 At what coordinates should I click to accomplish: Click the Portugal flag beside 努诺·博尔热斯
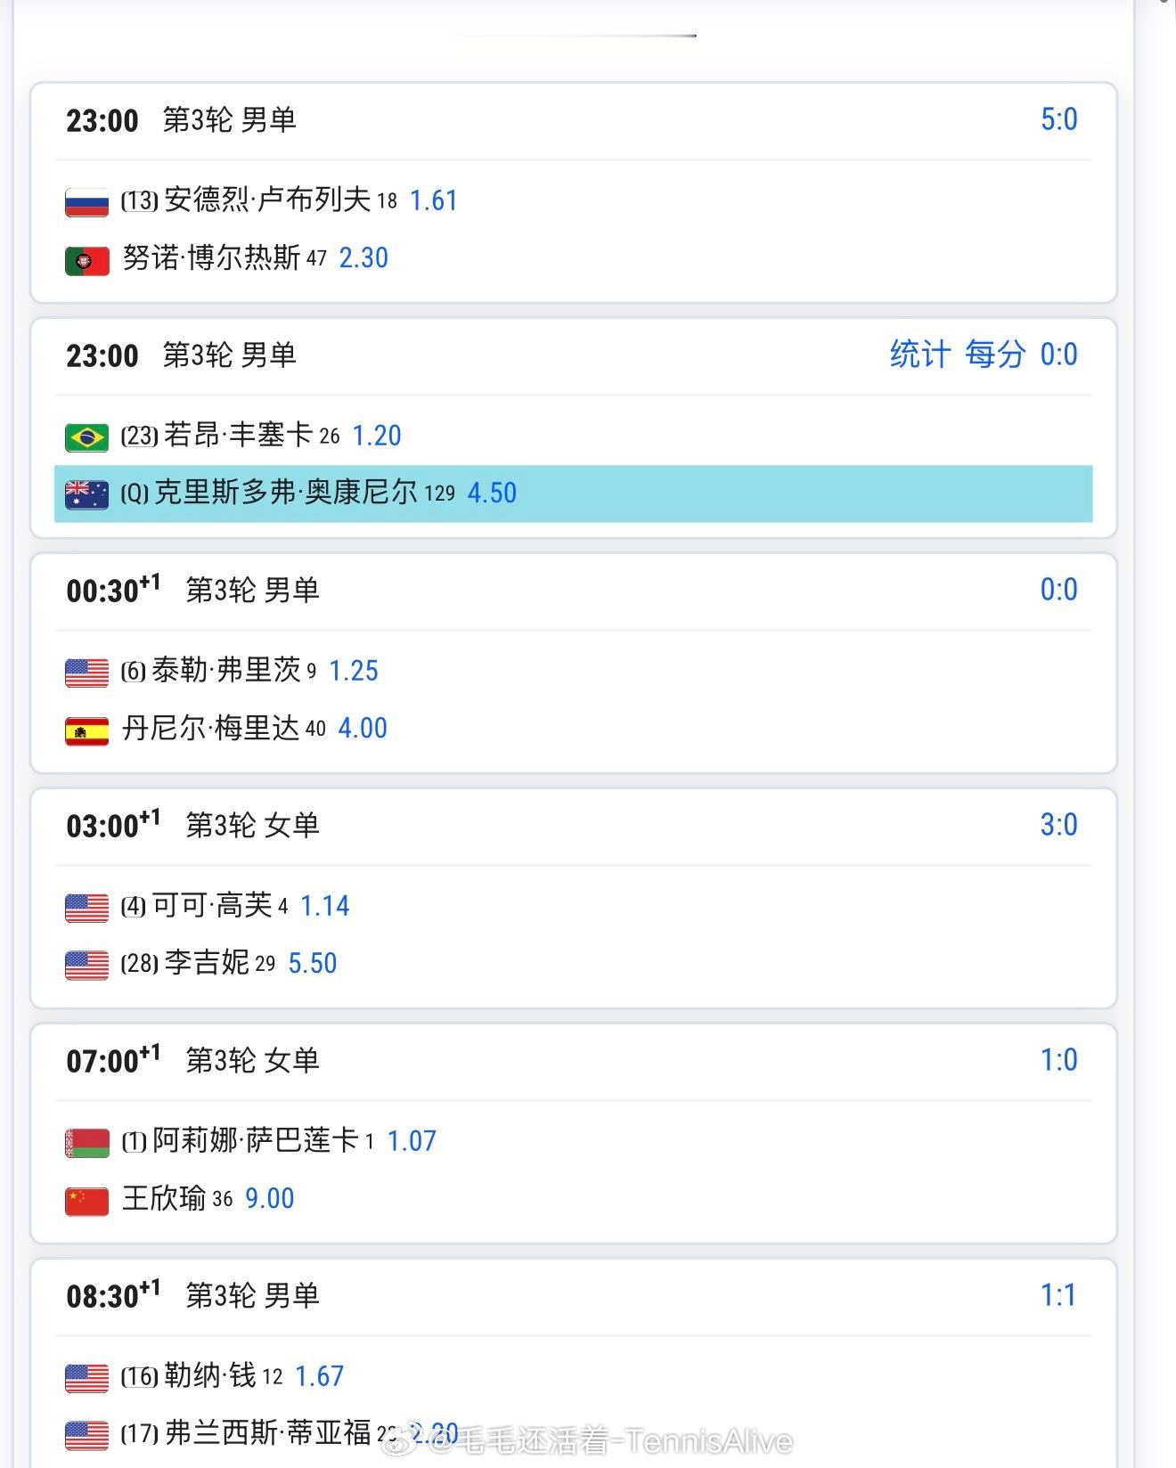(87, 260)
